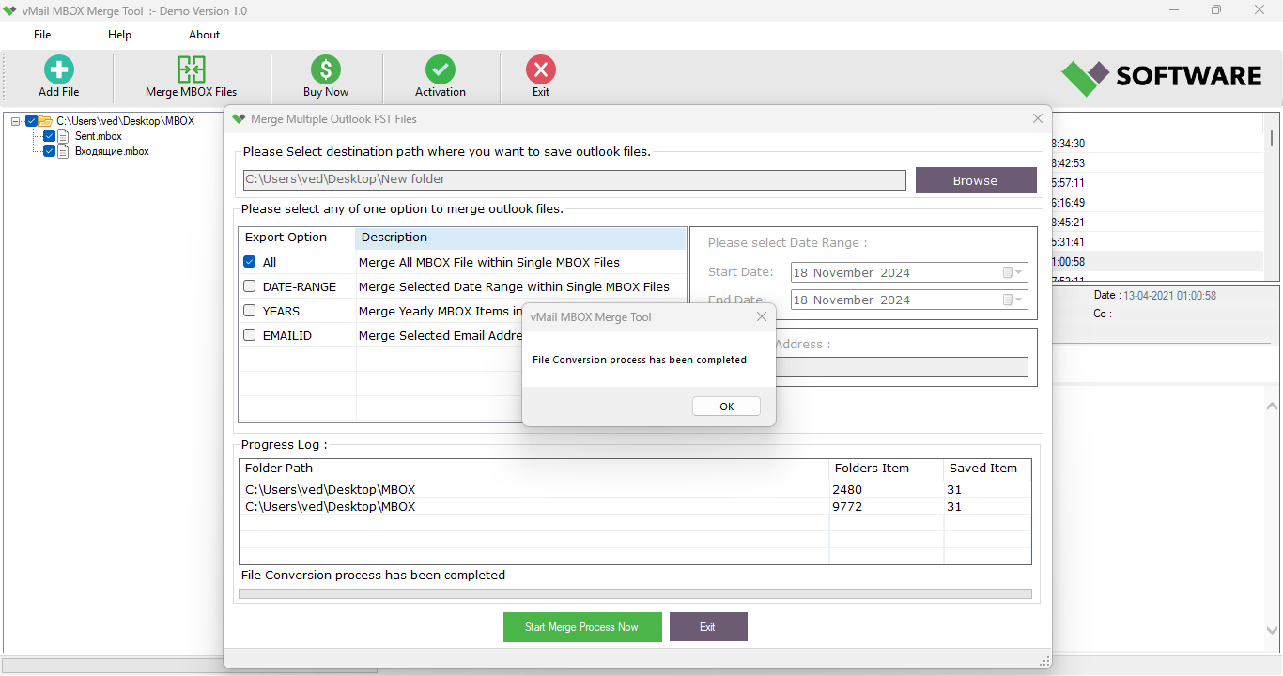1283x676 pixels.
Task: Click the Buy Now dollar icon
Action: (326, 69)
